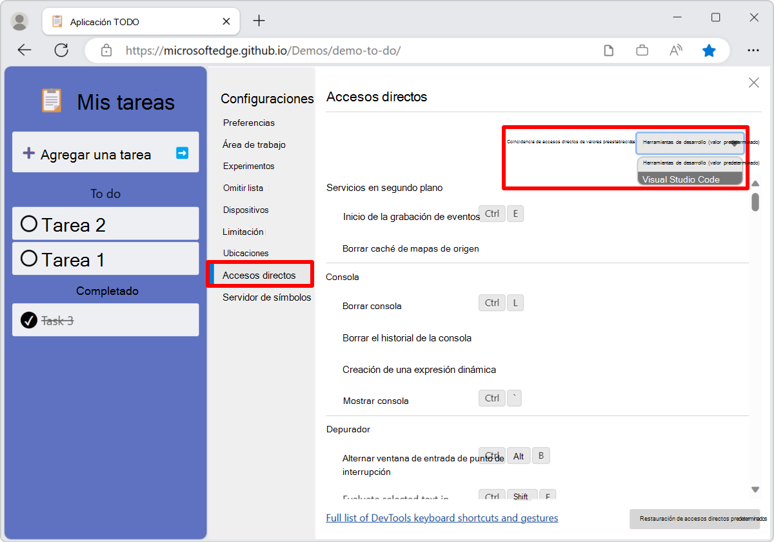Open the read aloud feature
The height and width of the screenshot is (542, 774).
tap(675, 50)
